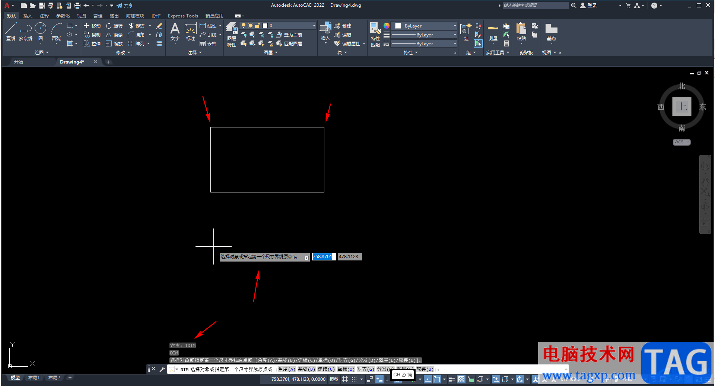Click the 拉伸 (Stretch) tool
This screenshot has height=386, width=715.
[x=92, y=43]
